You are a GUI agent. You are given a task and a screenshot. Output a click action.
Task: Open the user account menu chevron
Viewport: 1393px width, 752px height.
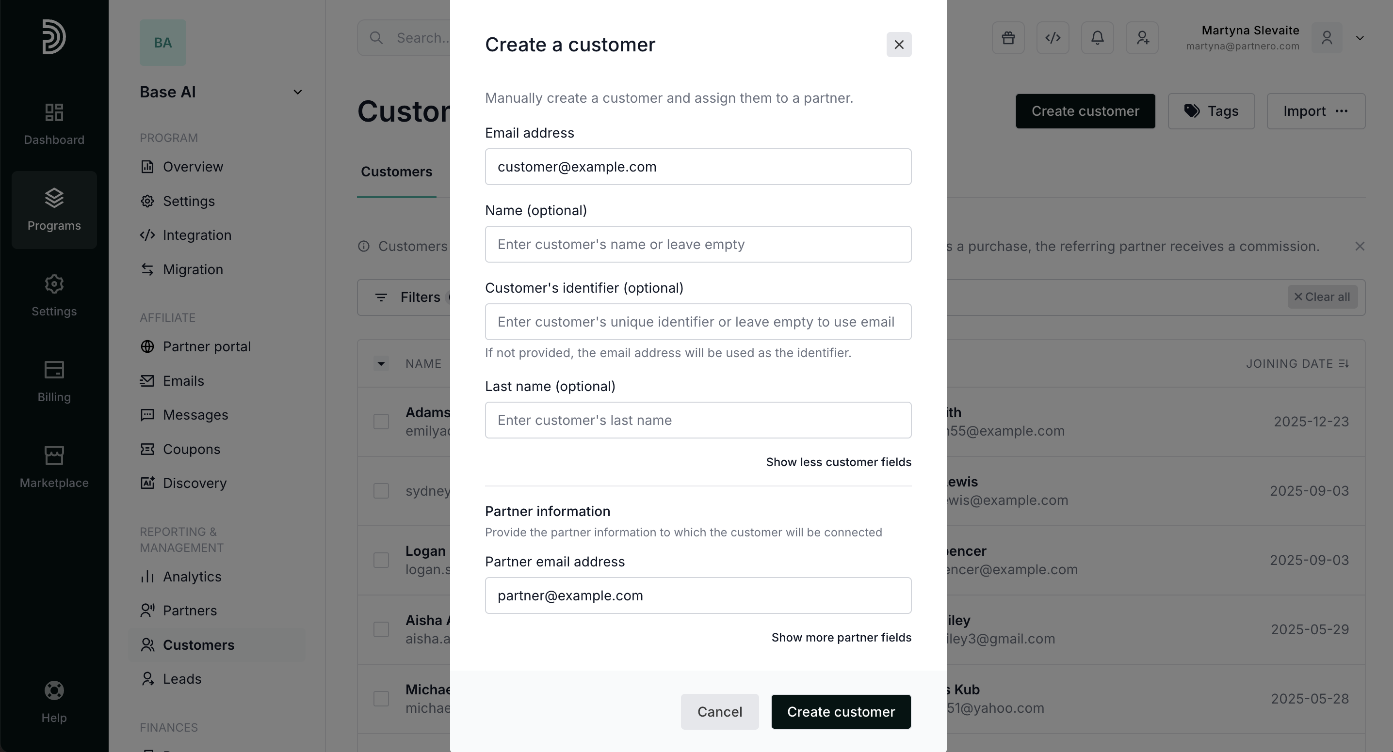pos(1360,38)
